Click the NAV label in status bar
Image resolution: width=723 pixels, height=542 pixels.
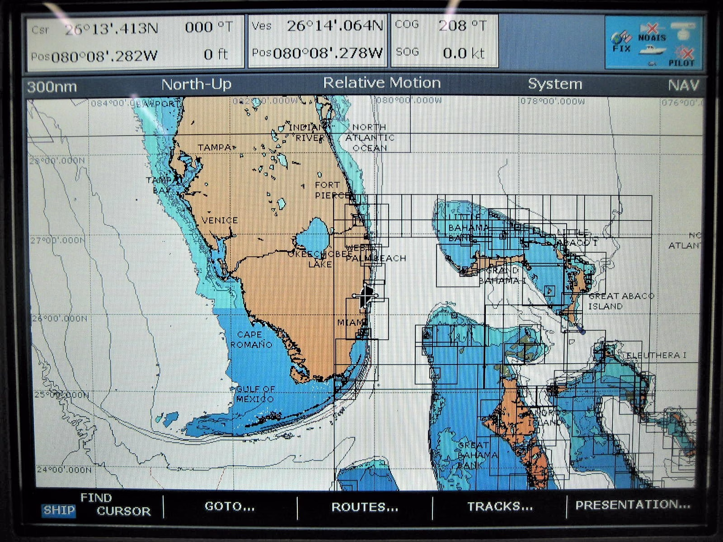(683, 85)
